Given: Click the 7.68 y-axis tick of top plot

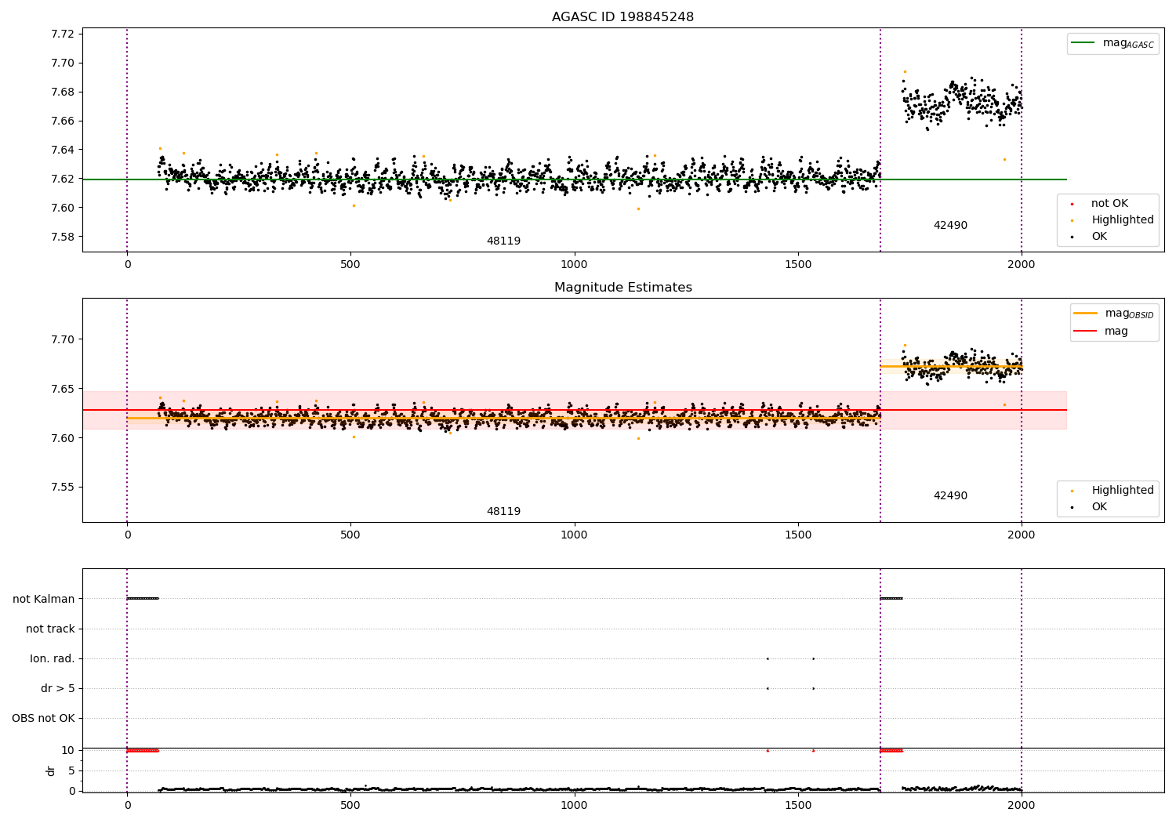Looking at the screenshot, I should [x=63, y=92].
